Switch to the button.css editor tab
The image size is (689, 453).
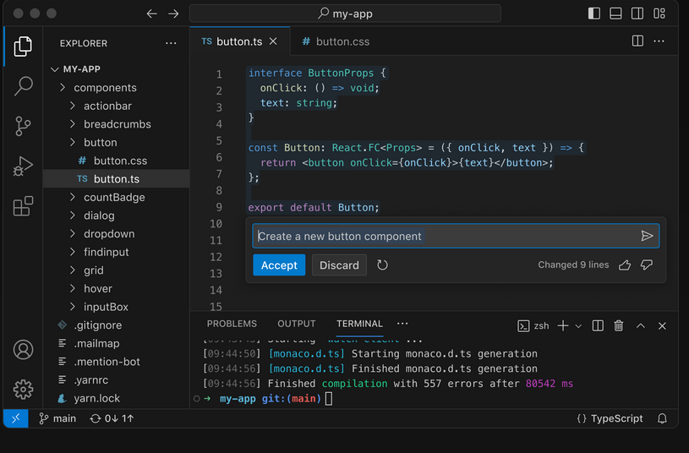[336, 41]
